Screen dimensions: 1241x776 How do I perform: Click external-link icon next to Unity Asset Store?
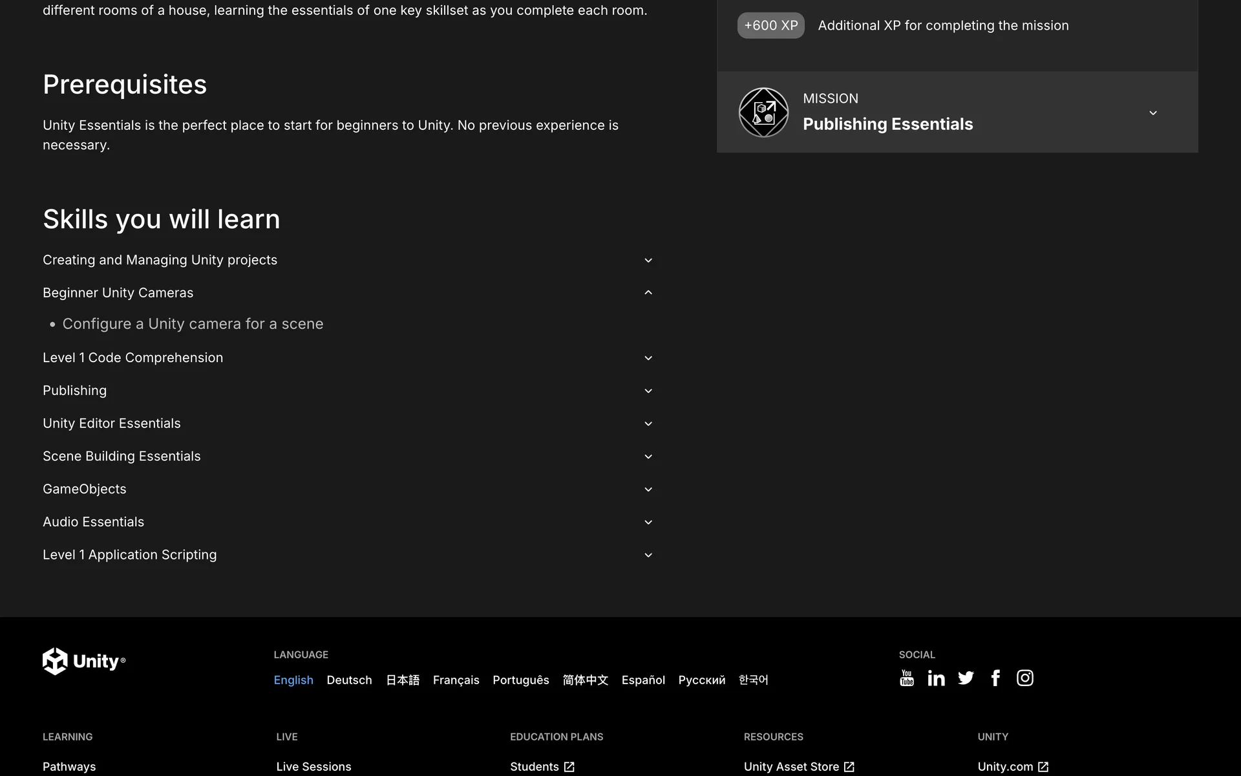849,767
